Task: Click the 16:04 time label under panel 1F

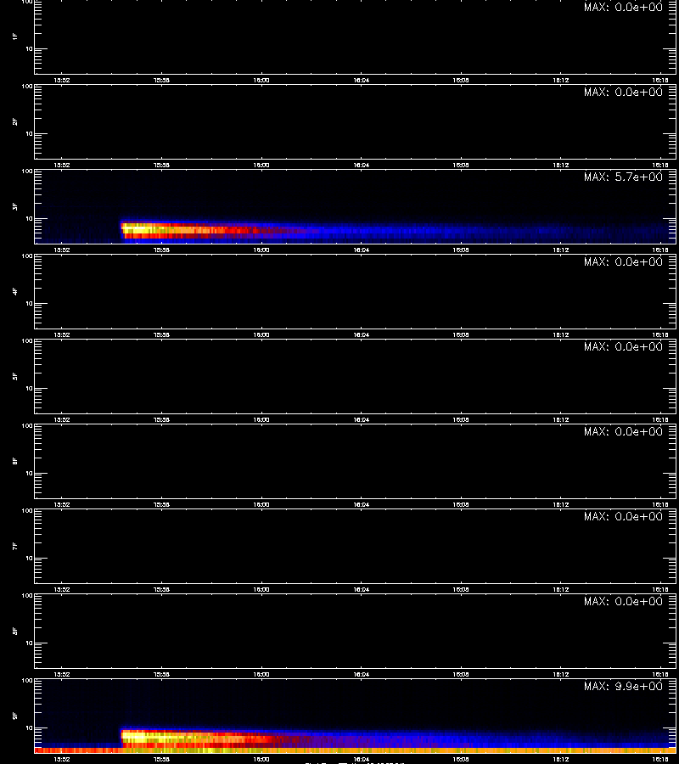Action: (x=361, y=81)
